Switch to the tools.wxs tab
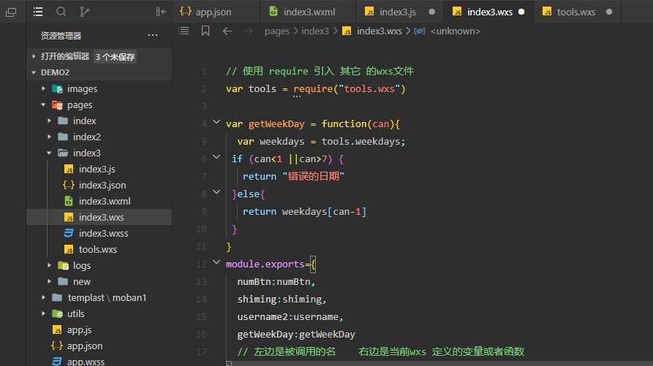Screen dimensions: 653x366 [578, 12]
